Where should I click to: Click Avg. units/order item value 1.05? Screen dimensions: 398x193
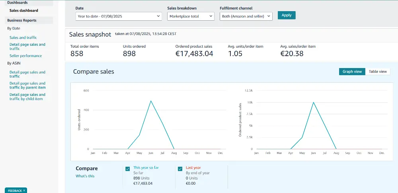[x=235, y=54]
